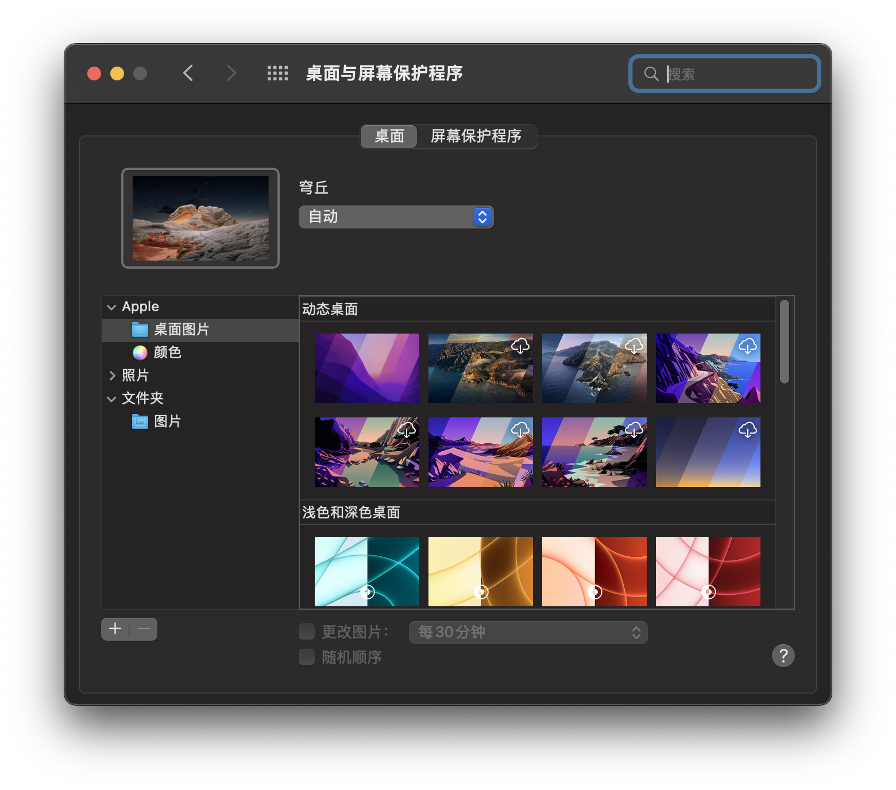Select the 桌面 tab

pos(389,137)
